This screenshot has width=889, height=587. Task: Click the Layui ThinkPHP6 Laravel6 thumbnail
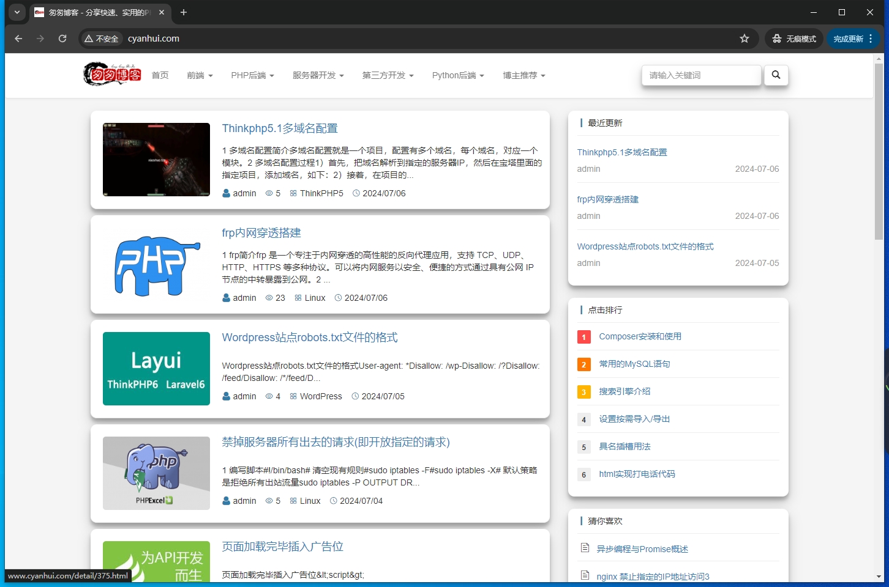click(156, 369)
